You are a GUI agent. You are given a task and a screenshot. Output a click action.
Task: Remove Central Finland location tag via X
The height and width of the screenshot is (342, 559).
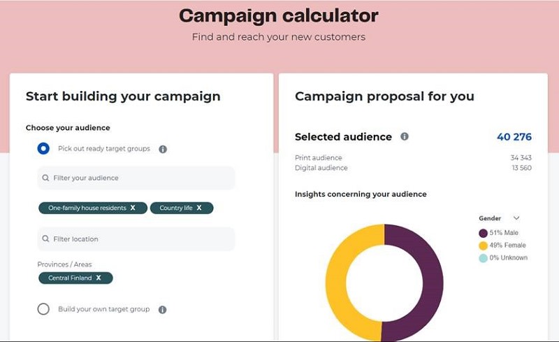coord(99,278)
